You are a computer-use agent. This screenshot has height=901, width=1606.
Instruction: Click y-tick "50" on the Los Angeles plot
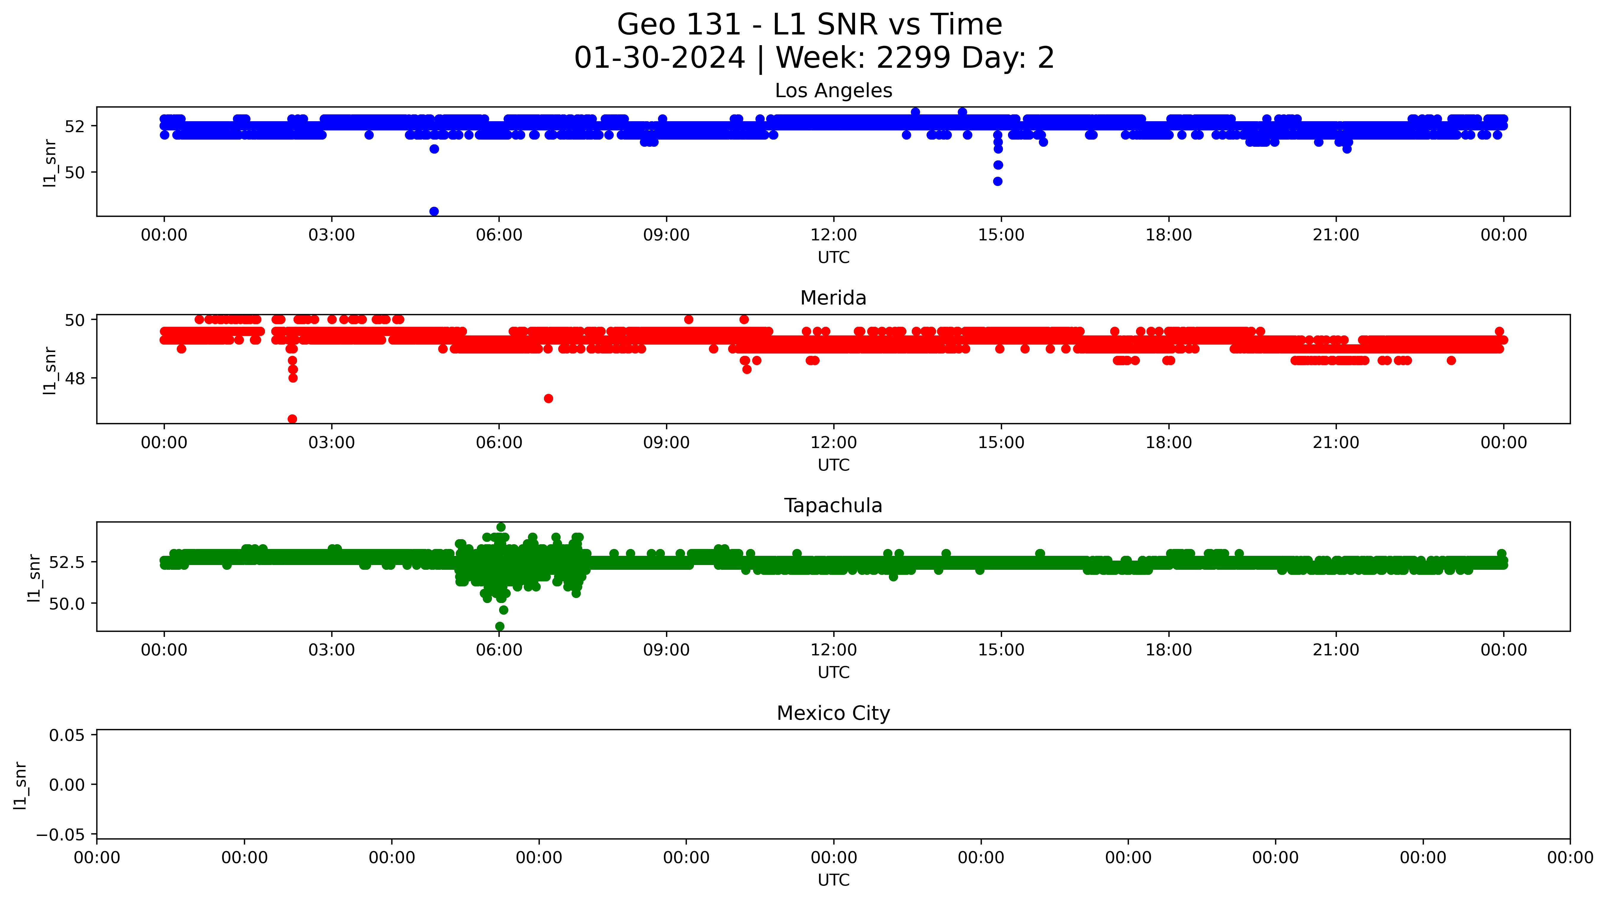coord(75,172)
